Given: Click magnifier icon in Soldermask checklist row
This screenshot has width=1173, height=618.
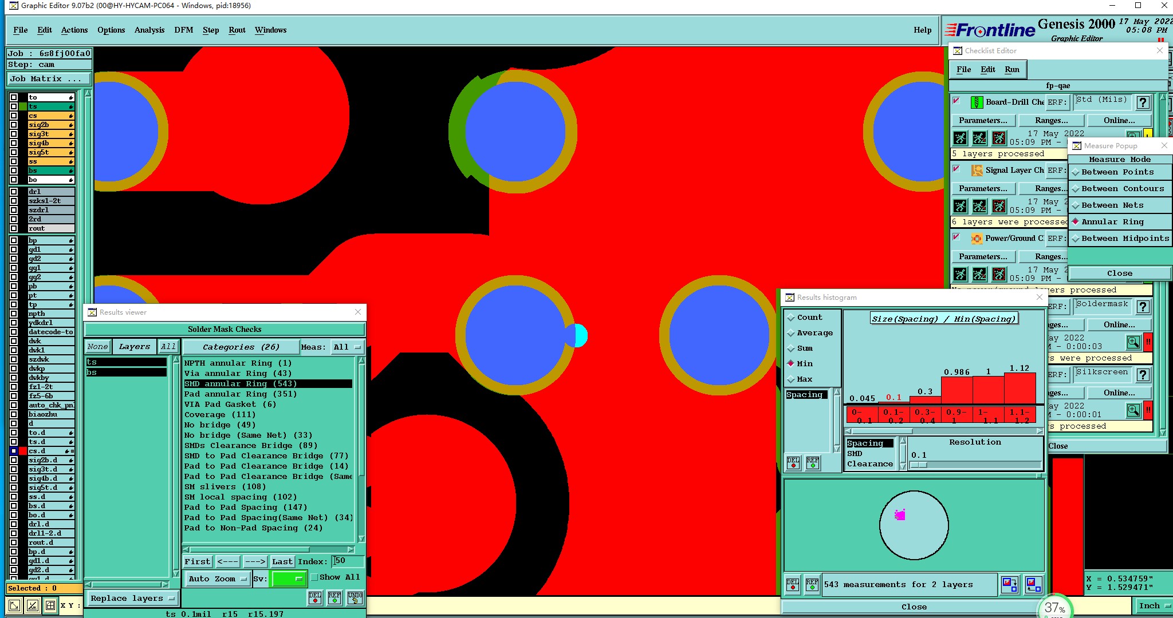Looking at the screenshot, I should (x=1133, y=342).
